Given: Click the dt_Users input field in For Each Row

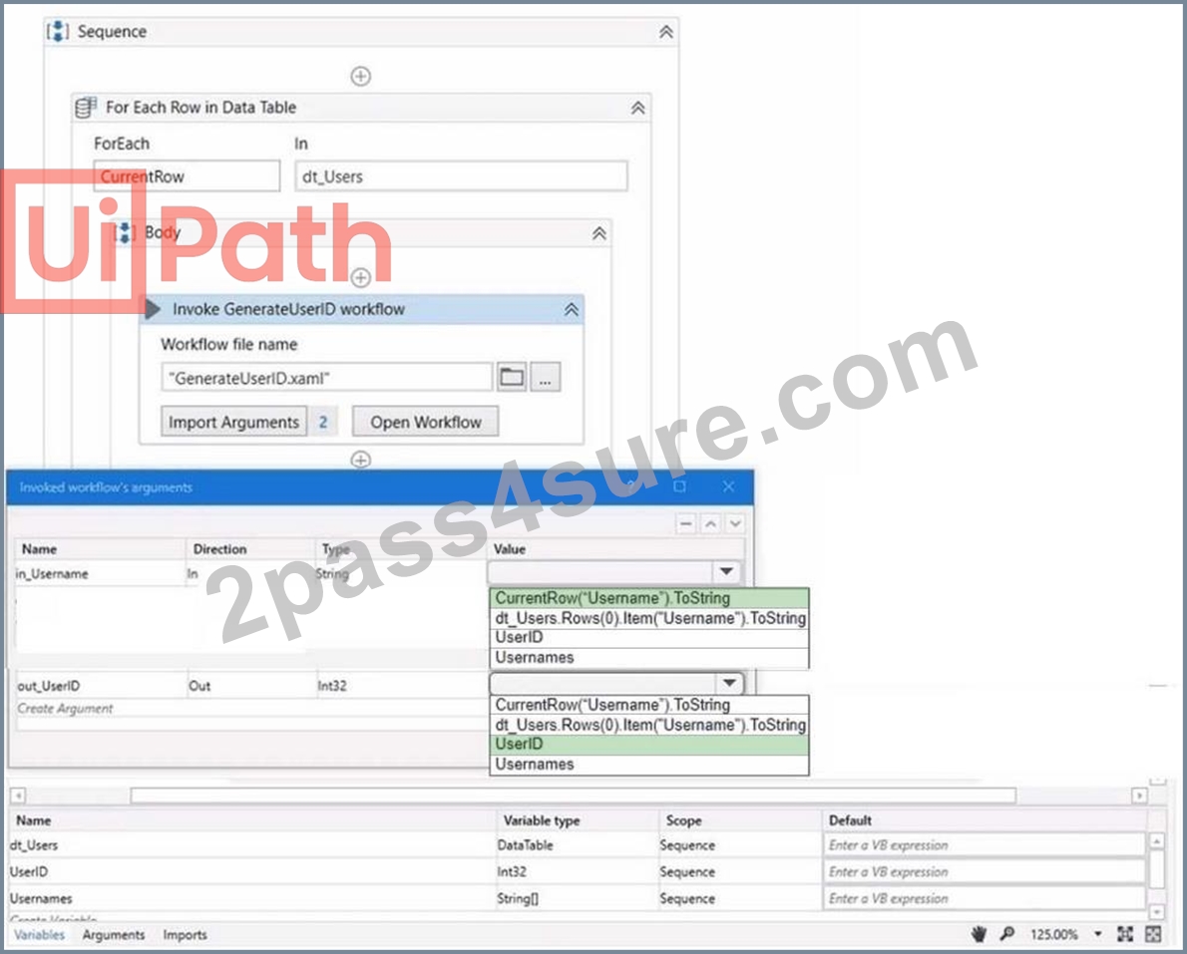Looking at the screenshot, I should [461, 176].
